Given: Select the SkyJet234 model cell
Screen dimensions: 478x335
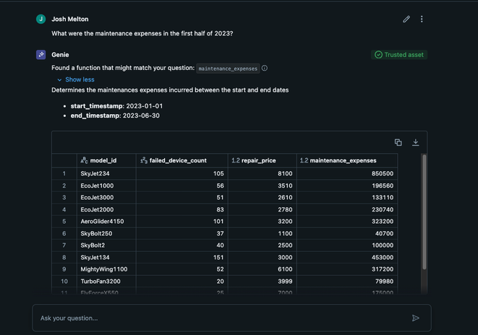Looking at the screenshot, I should (x=95, y=174).
